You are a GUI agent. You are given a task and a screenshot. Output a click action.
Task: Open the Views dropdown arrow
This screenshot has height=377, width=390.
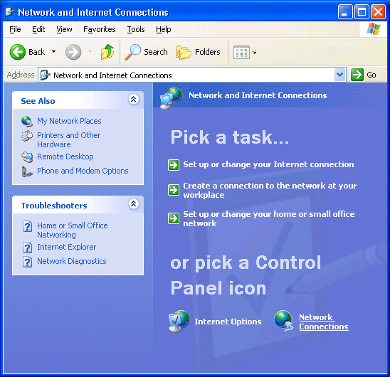tap(254, 53)
